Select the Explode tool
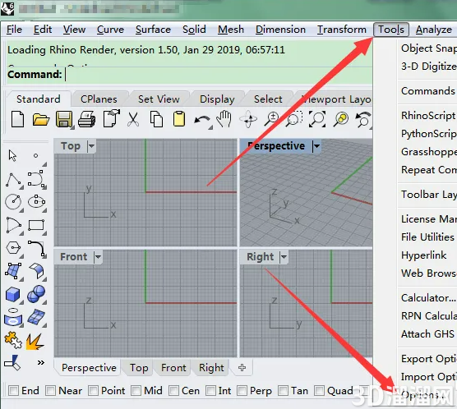 coord(35,342)
